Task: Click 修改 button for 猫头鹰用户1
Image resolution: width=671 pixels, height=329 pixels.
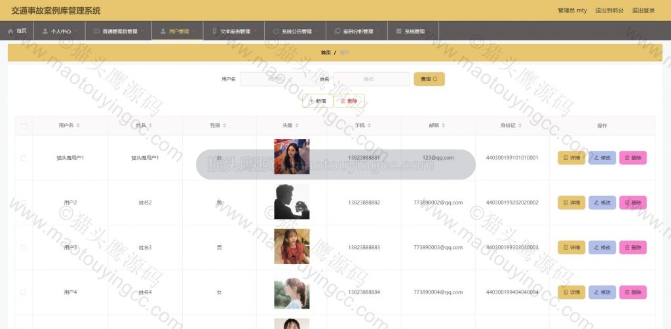Action: coord(602,158)
